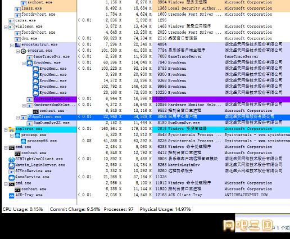Collapse the parent EyooMenu.exe node PID 7840

click(x=24, y=64)
